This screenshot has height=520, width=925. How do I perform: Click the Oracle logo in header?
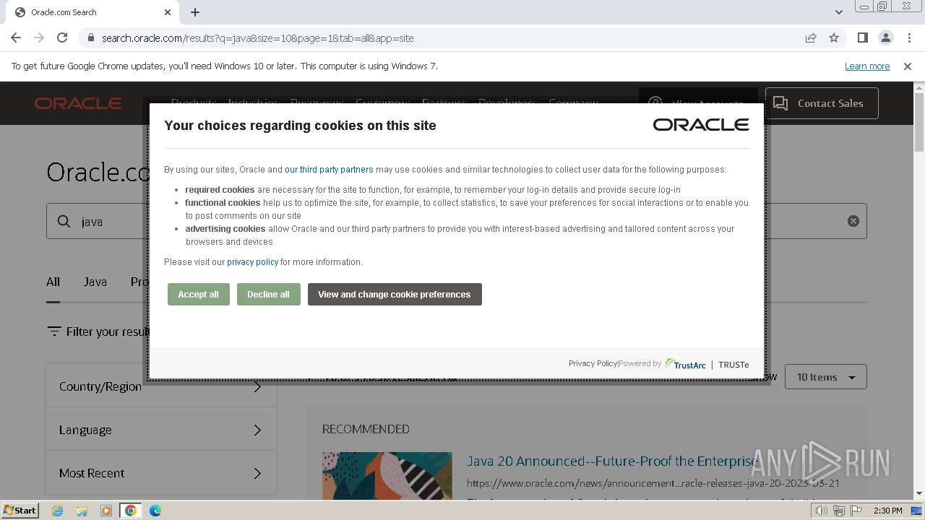click(x=78, y=103)
